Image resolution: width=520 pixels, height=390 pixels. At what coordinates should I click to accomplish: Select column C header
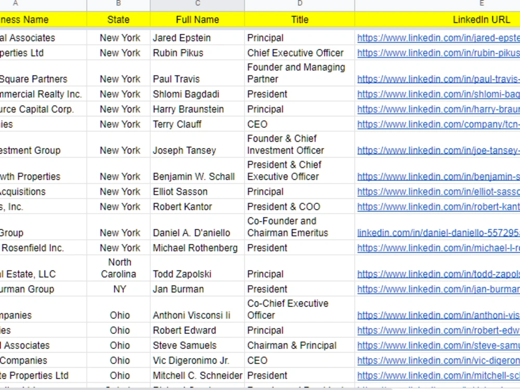click(197, 4)
